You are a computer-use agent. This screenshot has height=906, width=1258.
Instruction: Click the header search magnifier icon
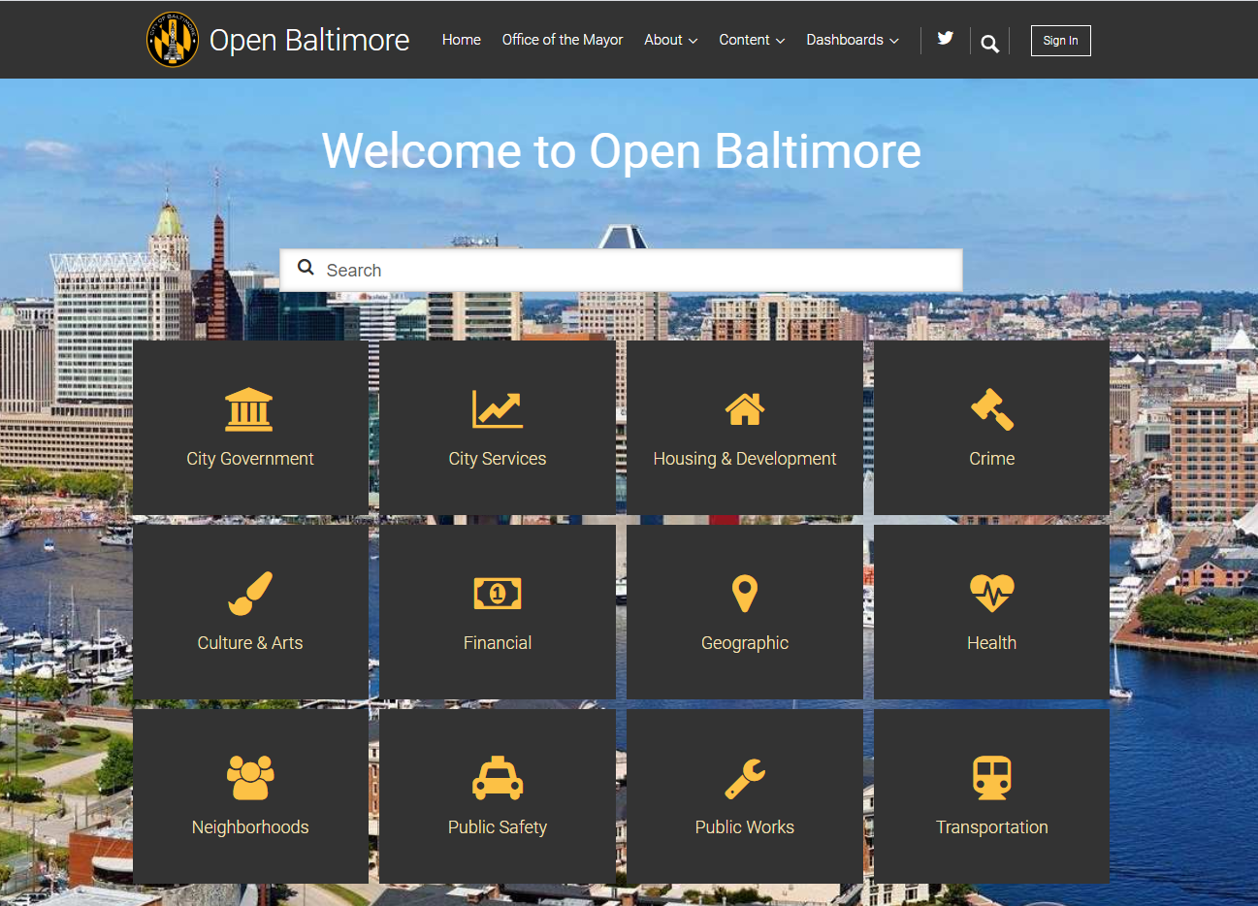point(989,44)
